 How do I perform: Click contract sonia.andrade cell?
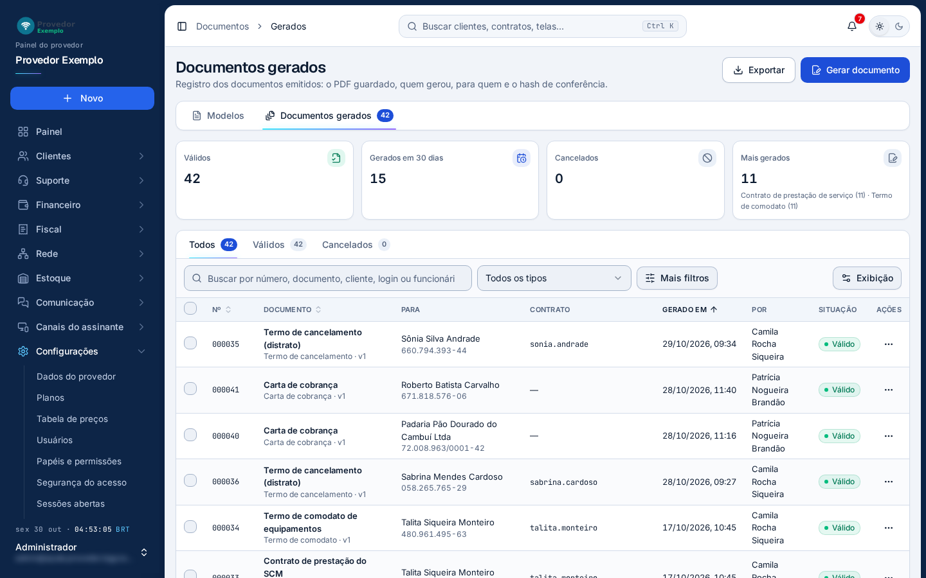tap(559, 344)
